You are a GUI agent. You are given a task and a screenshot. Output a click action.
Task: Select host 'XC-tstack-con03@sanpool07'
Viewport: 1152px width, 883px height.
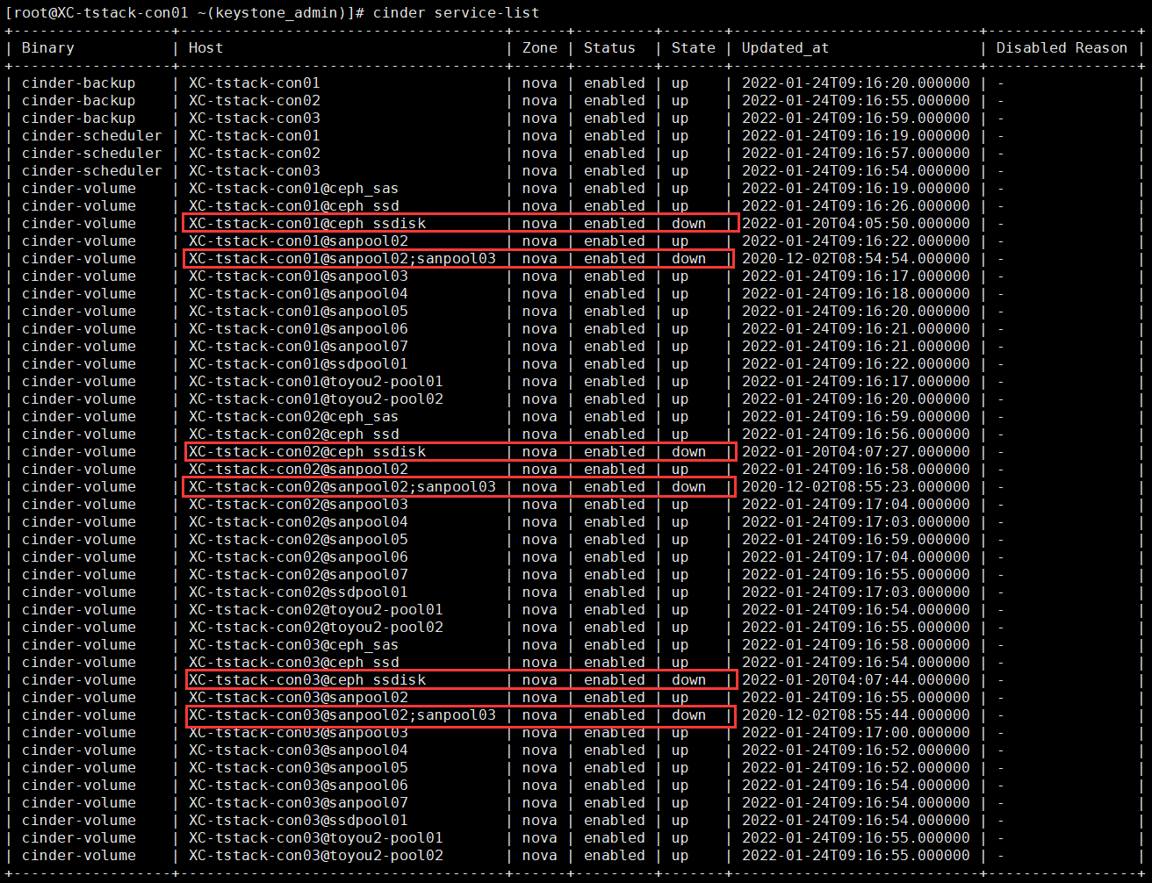(298, 803)
